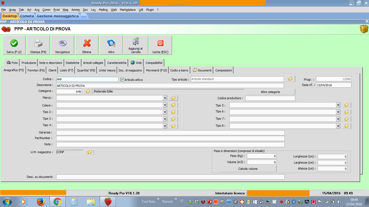369x207 pixels.
Task: Open the Web tab
Action: 136,63
